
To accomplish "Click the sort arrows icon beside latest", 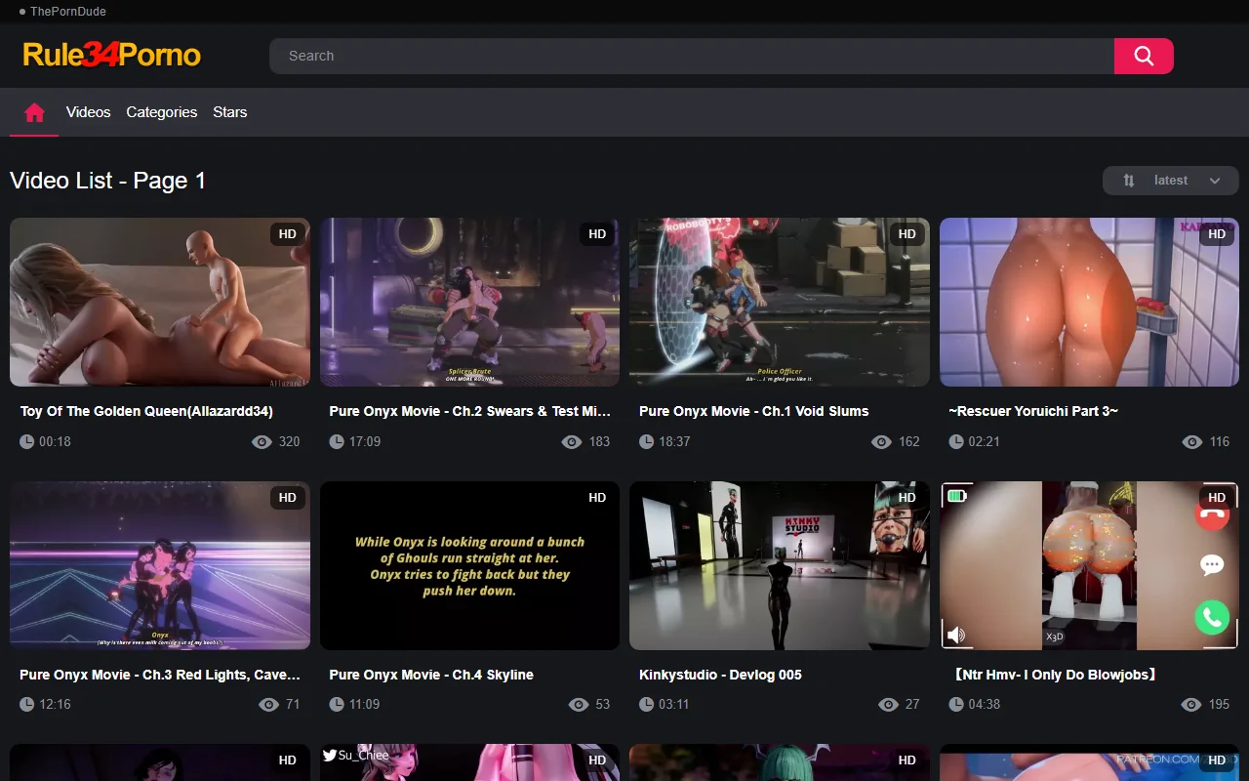I will (1128, 180).
